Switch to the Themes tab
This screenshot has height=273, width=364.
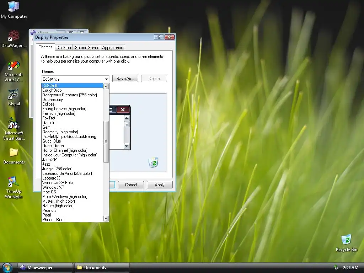pos(45,47)
